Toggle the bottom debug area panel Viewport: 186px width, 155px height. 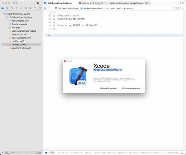click(182, 153)
